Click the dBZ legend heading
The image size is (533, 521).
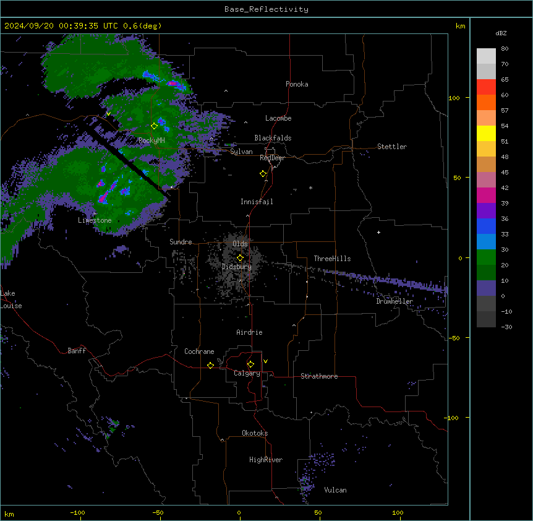(501, 33)
